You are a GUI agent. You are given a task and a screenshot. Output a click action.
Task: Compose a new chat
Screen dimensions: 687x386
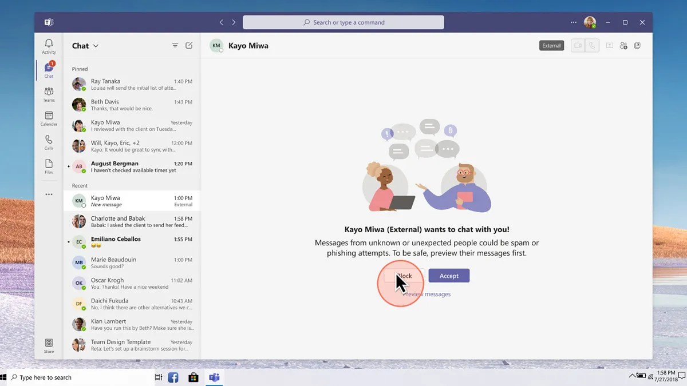point(189,45)
